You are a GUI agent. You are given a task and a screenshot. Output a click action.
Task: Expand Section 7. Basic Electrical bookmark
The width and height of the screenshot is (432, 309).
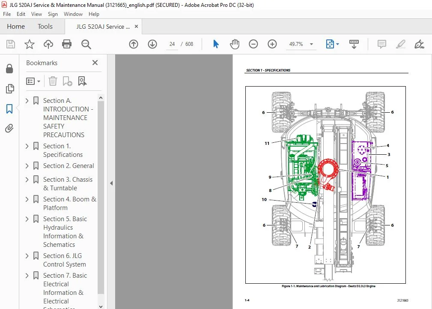27,276
